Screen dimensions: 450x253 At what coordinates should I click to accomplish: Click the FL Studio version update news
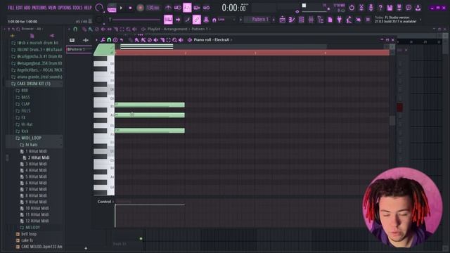point(396,20)
